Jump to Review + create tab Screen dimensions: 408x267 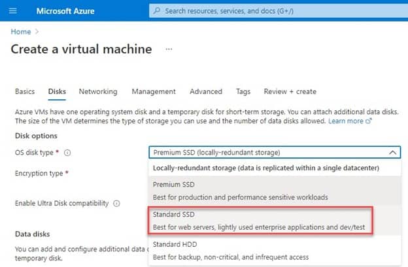tap(290, 91)
